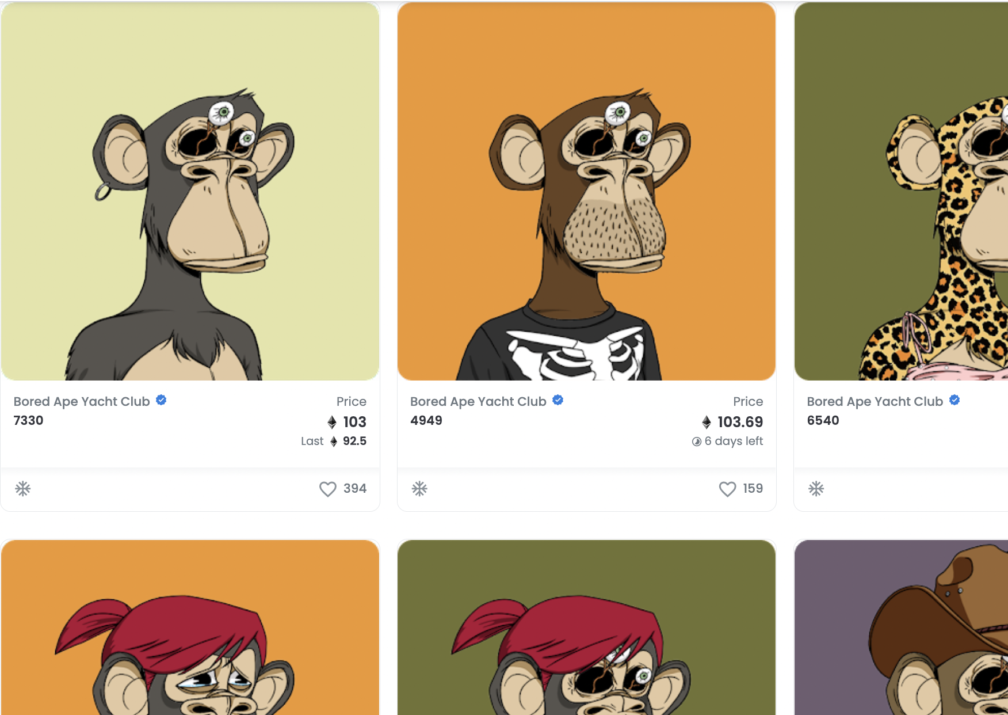Screen dimensions: 1008x715
Task: Open the gray ape 7330 image
Action: 190,191
